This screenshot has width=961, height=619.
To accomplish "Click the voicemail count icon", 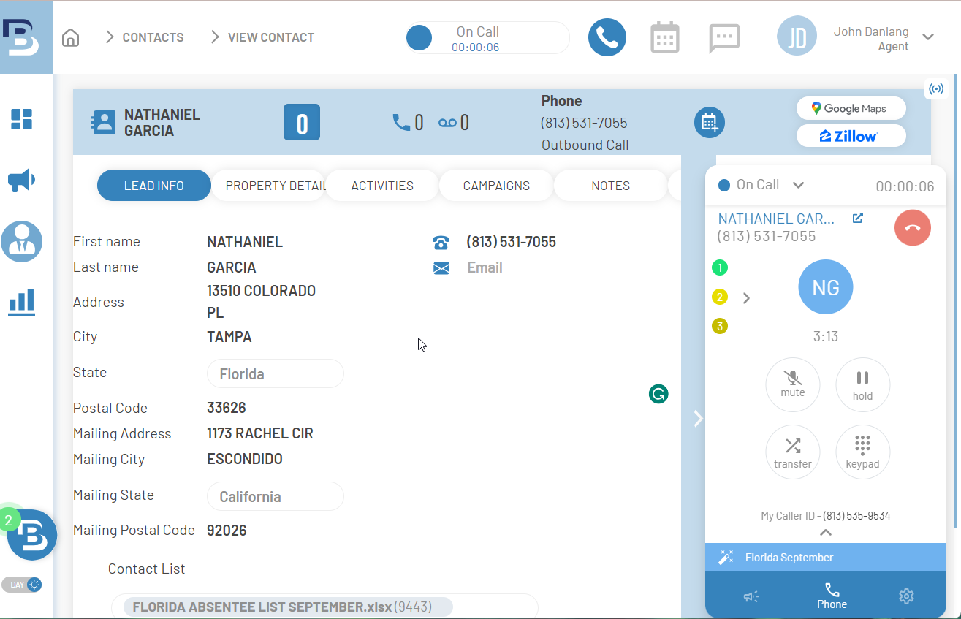I will (x=447, y=122).
